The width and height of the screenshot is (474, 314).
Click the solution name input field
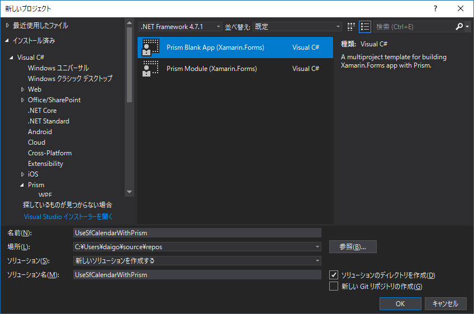pyautogui.click(x=197, y=274)
